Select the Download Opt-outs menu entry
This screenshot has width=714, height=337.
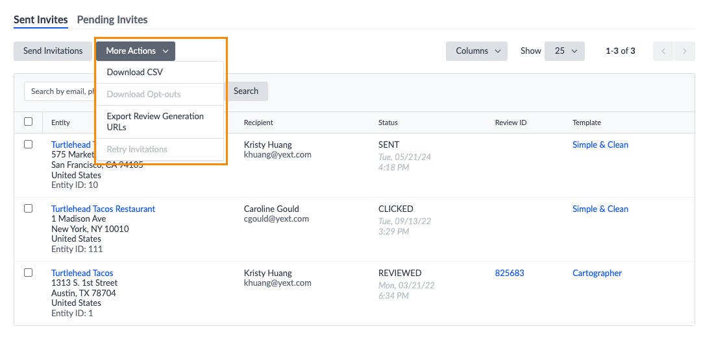[160, 94]
